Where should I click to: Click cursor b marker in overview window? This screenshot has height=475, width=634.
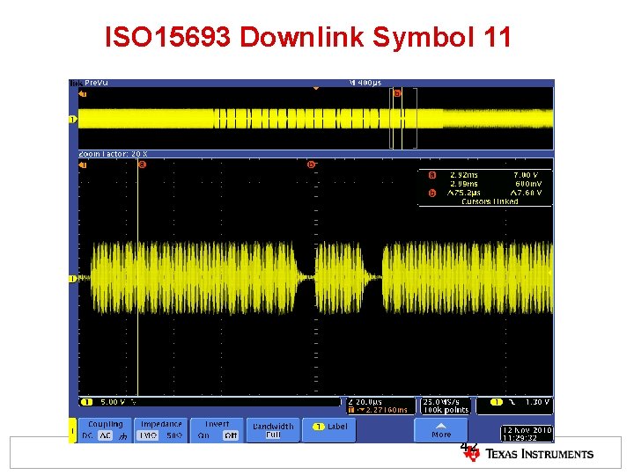click(x=397, y=93)
